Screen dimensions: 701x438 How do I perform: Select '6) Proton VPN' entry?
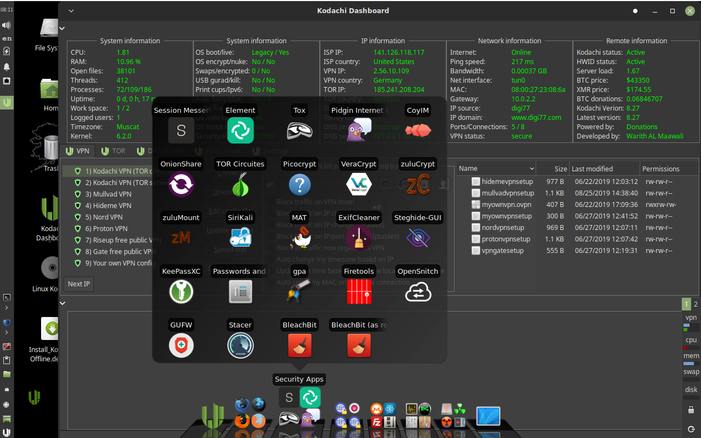point(106,229)
